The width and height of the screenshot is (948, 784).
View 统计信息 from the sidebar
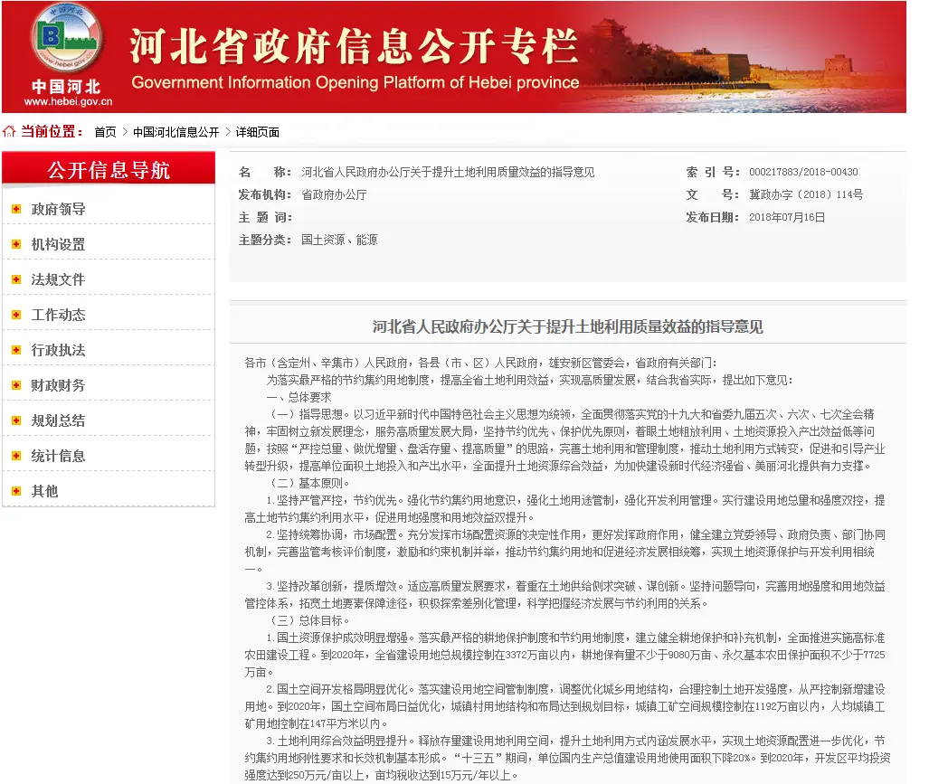pos(58,456)
